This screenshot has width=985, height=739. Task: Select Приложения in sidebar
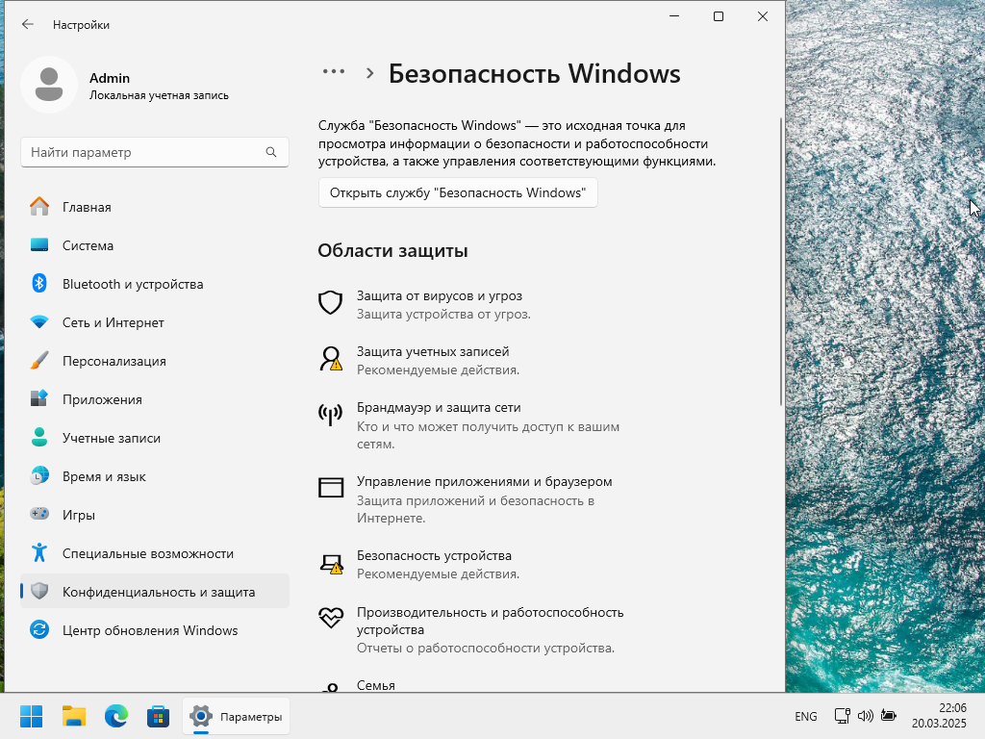pos(155,399)
